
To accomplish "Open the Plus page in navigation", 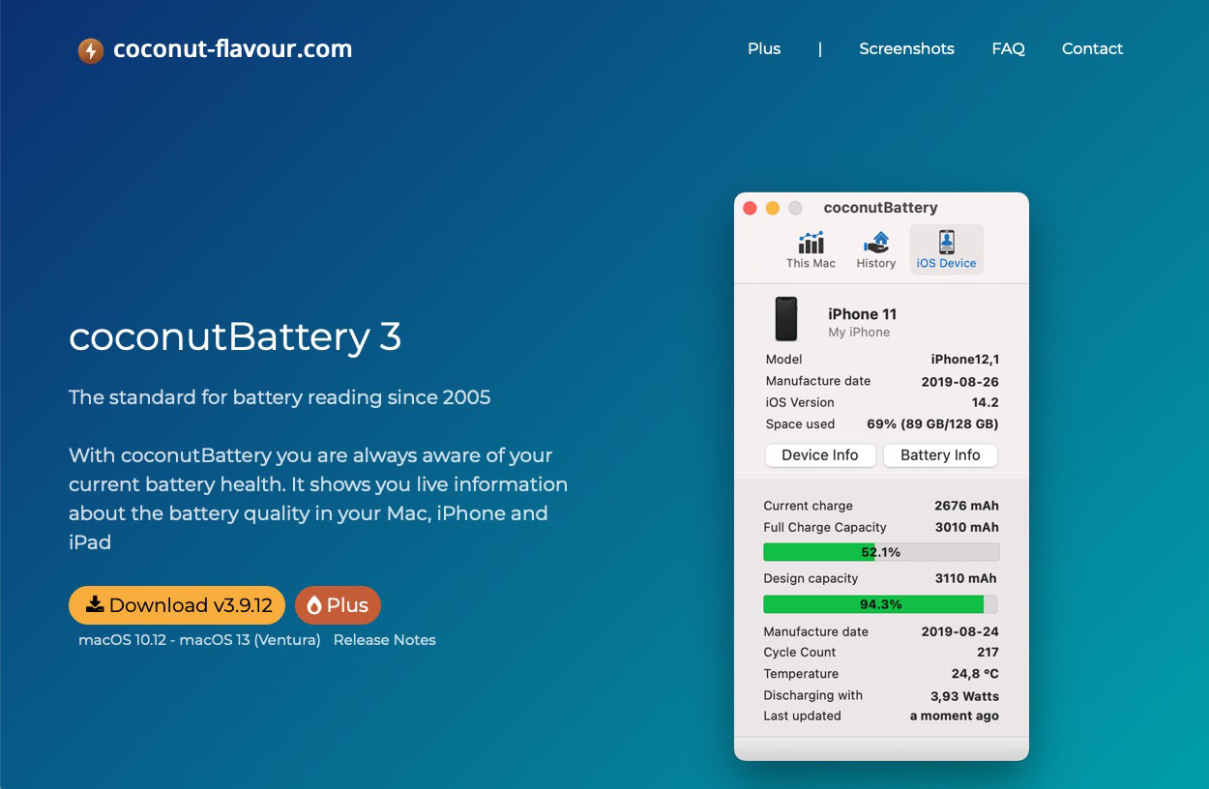I will (x=764, y=48).
